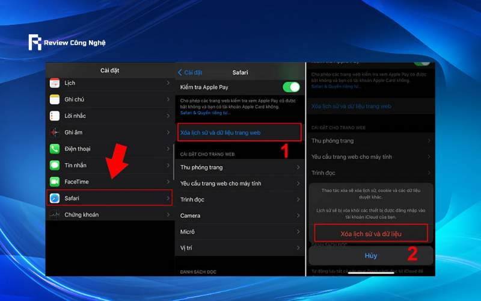Tap the back arrow next to Cài đặt

180,72
